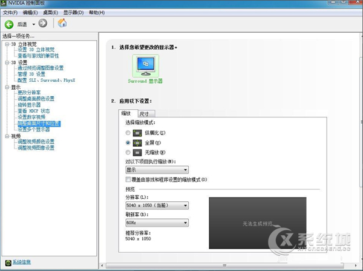Click the horizontal scrollbar thumb
363x271 pixels.
224,265
